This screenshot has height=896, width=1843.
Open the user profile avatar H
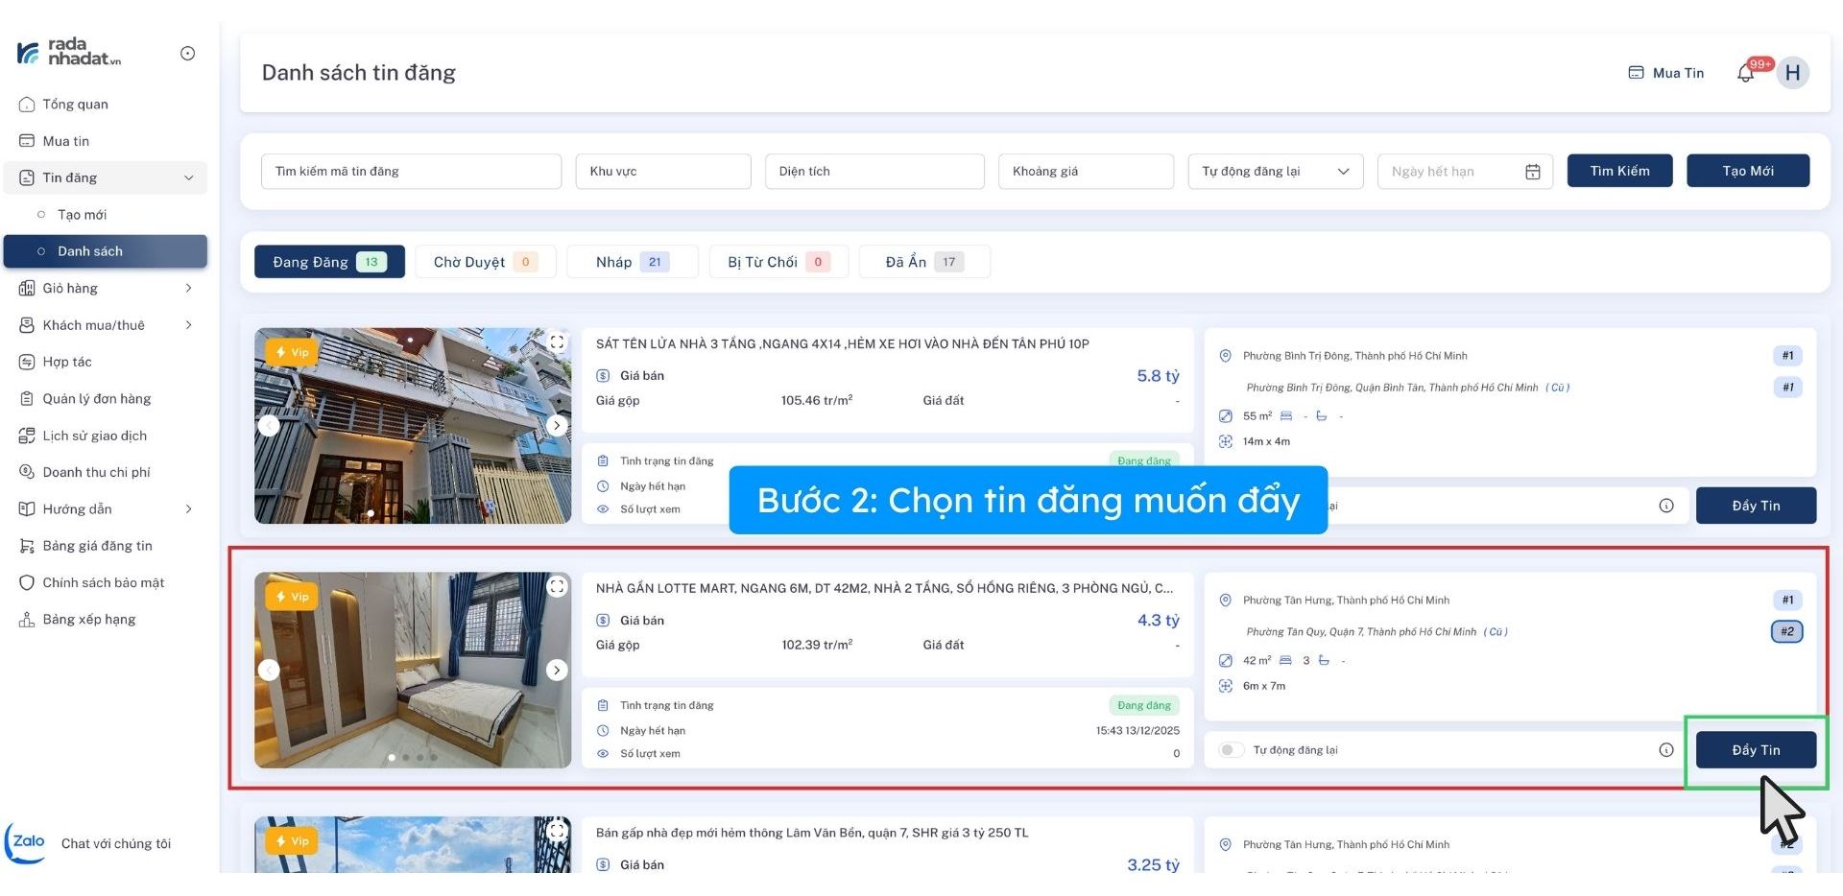pyautogui.click(x=1792, y=73)
